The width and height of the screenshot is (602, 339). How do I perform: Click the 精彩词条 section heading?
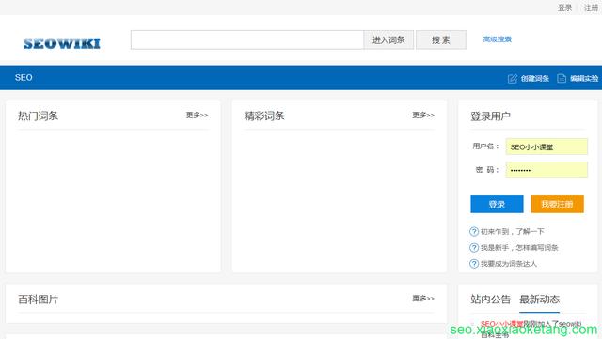tap(264, 116)
